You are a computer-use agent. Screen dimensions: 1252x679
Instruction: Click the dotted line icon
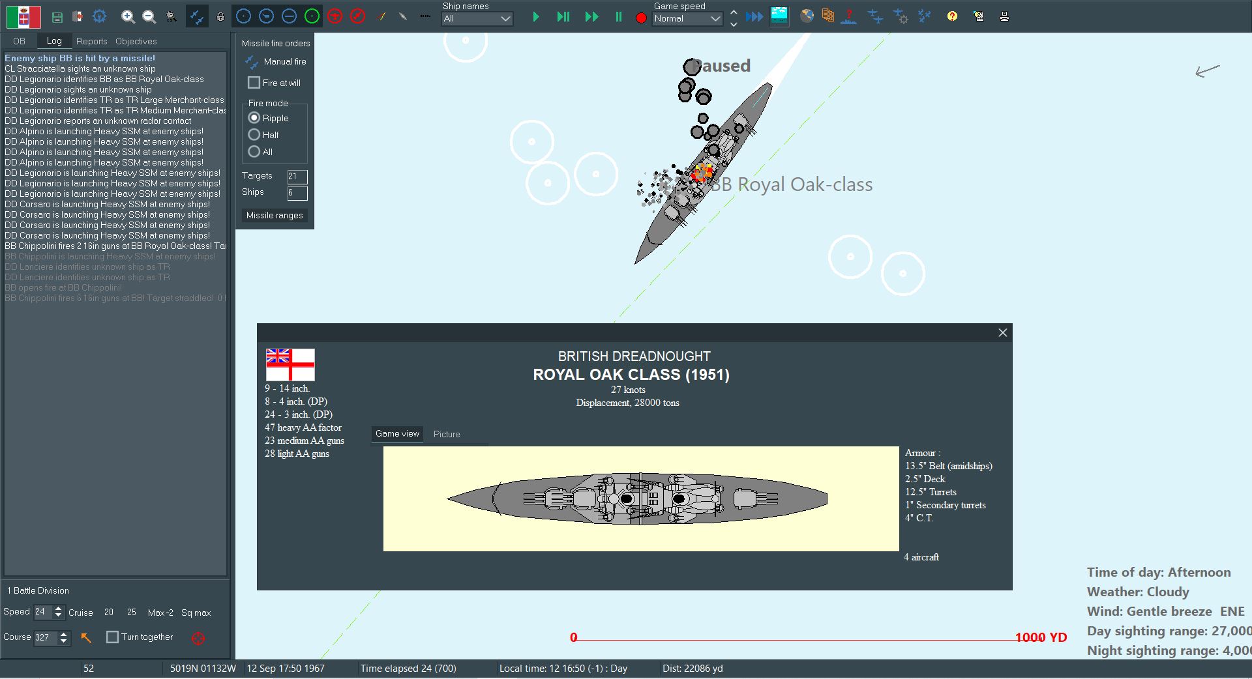(425, 17)
